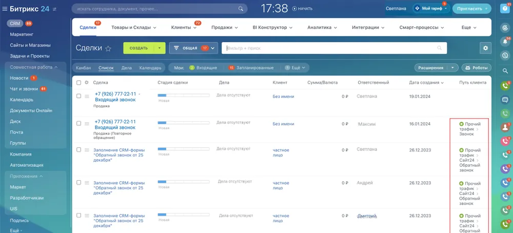
Task: Select checkbox for Максим's deal row
Action: click(78, 124)
